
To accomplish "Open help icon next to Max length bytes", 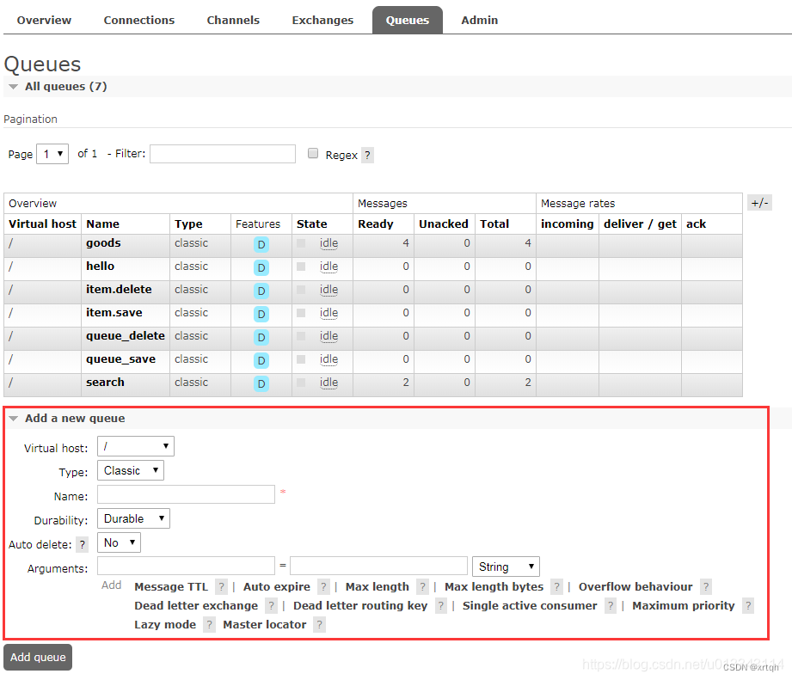I will tap(556, 586).
